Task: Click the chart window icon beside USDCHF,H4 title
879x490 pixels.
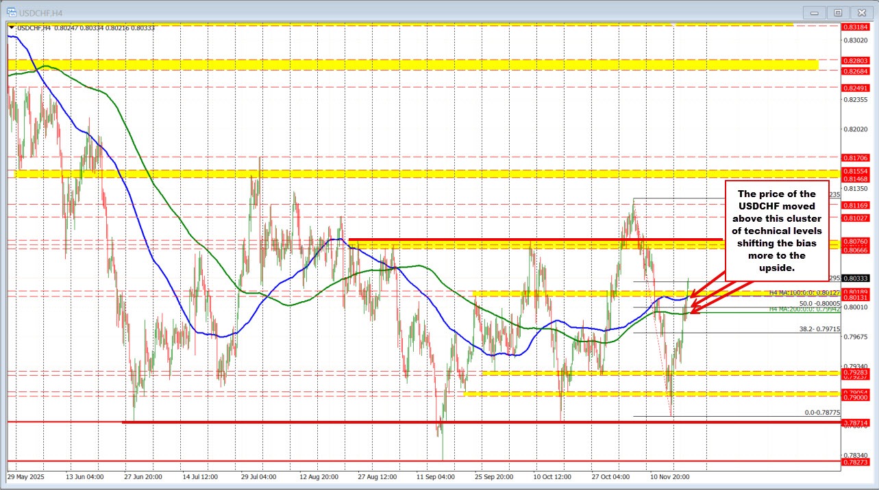Action: (x=12, y=12)
